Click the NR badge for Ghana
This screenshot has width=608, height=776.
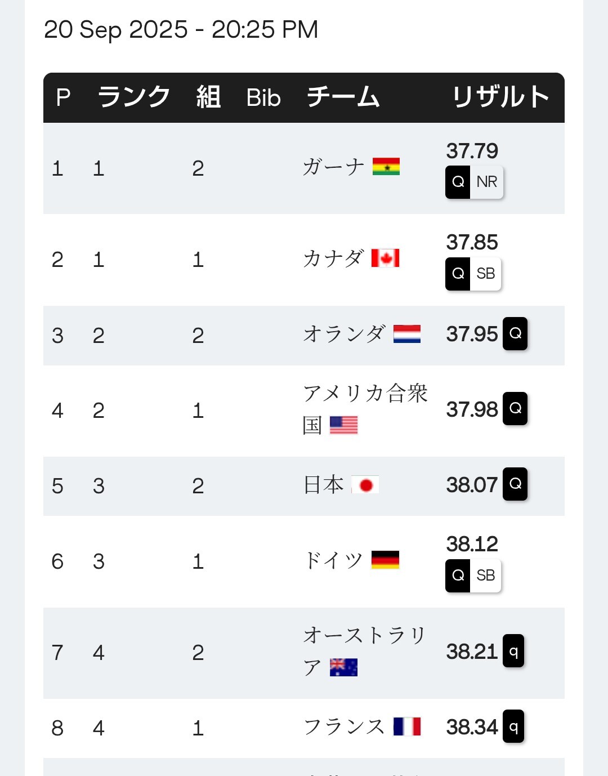click(x=486, y=182)
